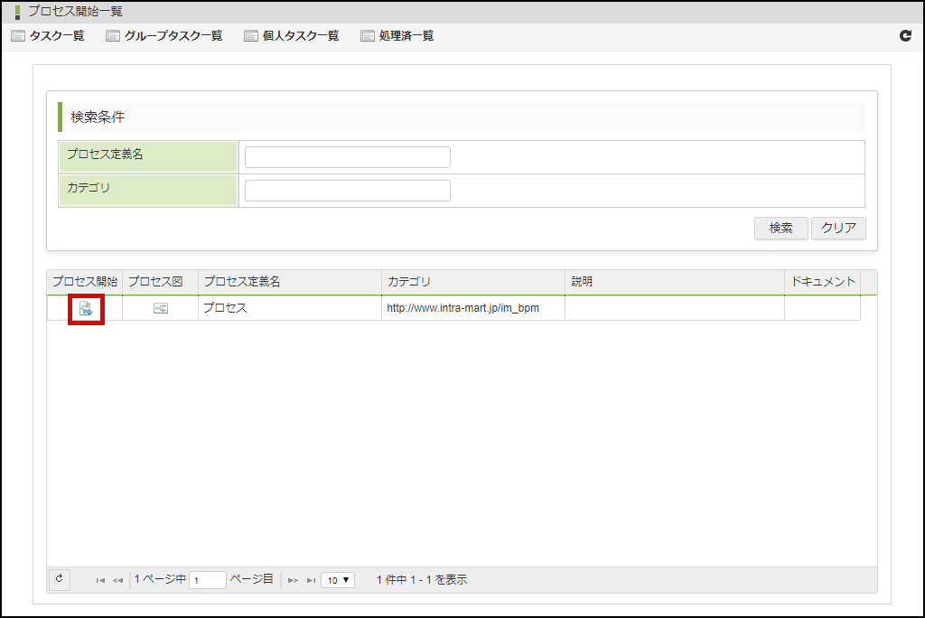The image size is (925, 618).
Task: Focus the カテゴリ search input field
Action: tap(347, 191)
